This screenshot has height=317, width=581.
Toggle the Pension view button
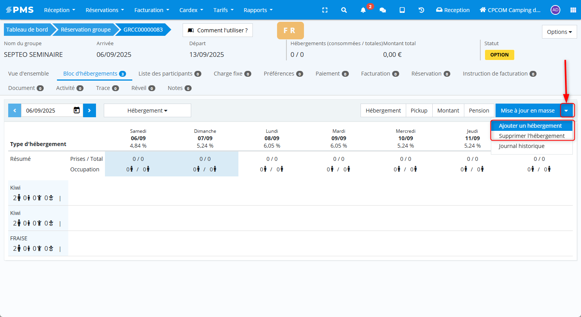(479, 111)
